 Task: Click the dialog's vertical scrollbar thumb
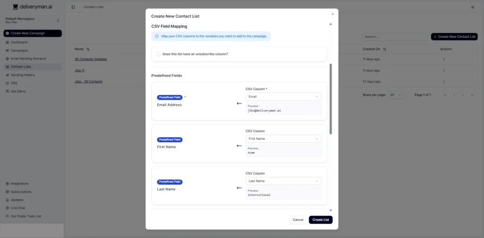coord(330,99)
